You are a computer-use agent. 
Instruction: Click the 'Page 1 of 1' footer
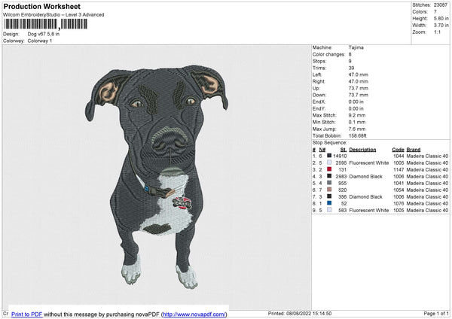pos(436,314)
